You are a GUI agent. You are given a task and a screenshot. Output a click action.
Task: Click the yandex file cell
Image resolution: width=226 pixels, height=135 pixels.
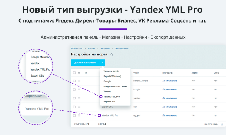click(137, 98)
